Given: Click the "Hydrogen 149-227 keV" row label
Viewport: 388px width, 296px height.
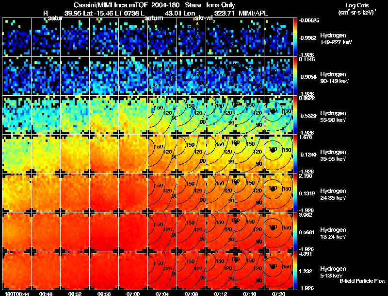Looking at the screenshot, I should tap(336, 39).
